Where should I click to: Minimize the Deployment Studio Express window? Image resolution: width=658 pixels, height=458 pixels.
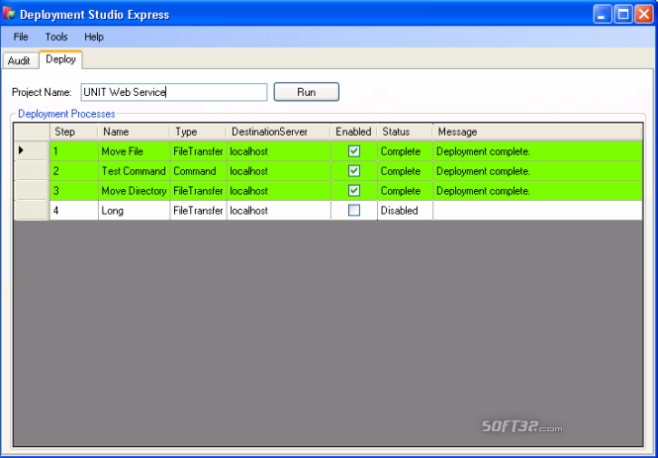coord(603,14)
